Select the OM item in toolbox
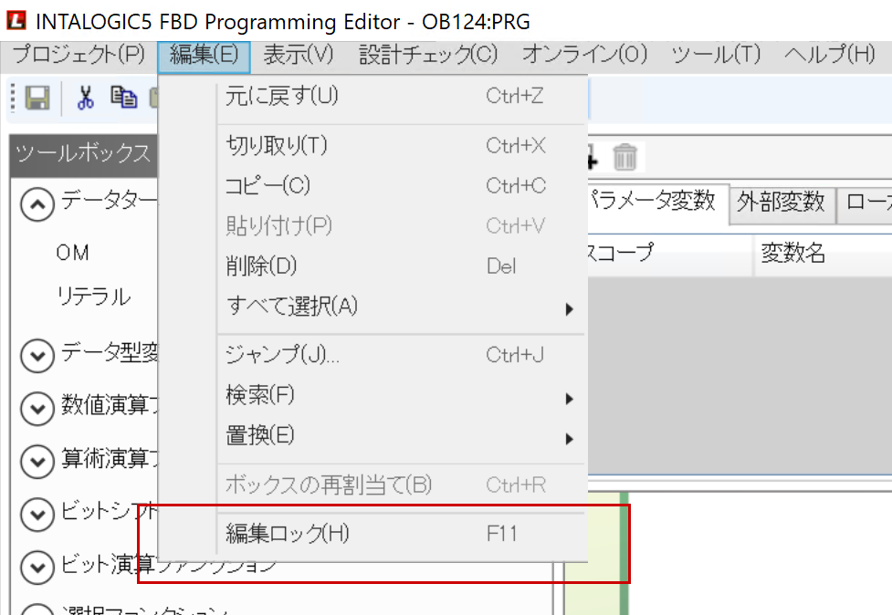This screenshot has width=892, height=615. tap(72, 253)
